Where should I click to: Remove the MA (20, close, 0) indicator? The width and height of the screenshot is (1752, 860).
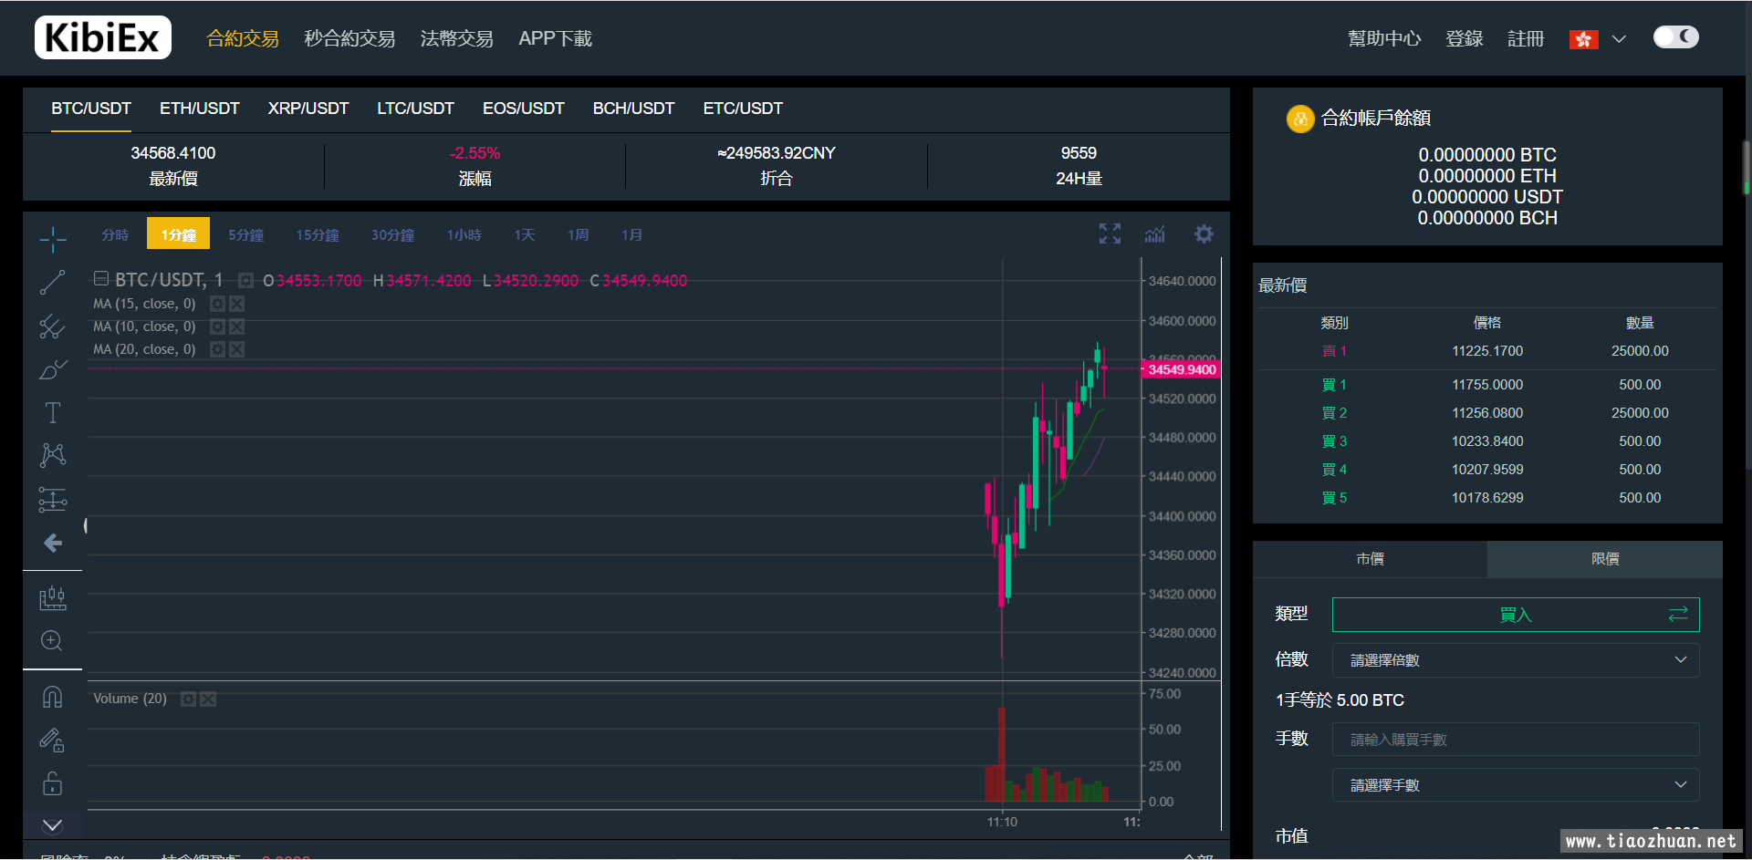coord(237,349)
